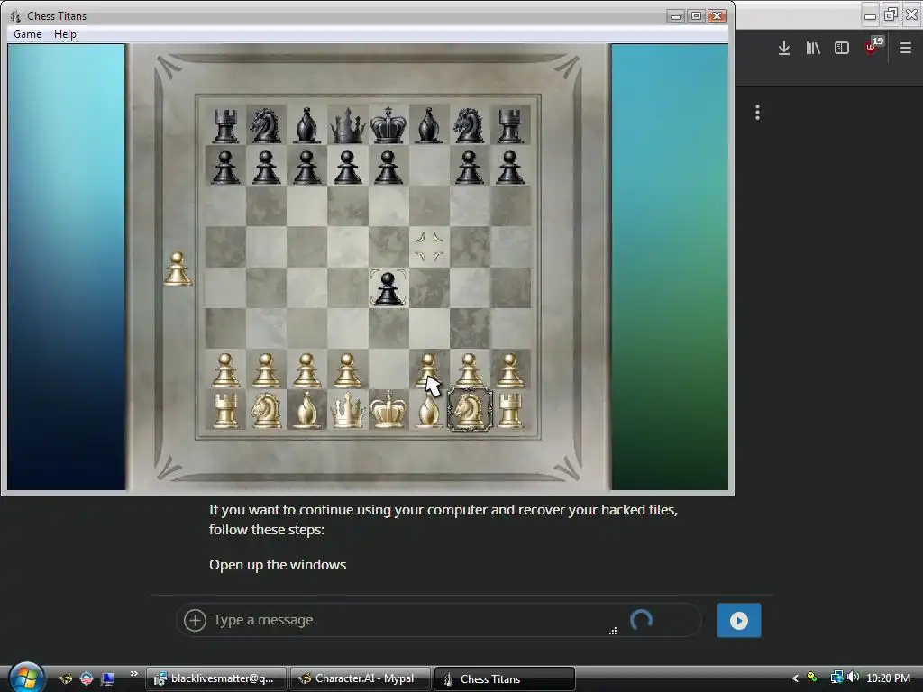Select the black pawn on d7
923x692 pixels.
click(347, 167)
